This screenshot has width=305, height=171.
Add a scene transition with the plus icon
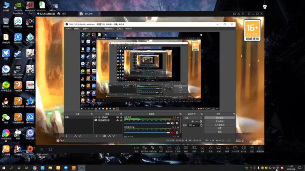tap(193, 122)
